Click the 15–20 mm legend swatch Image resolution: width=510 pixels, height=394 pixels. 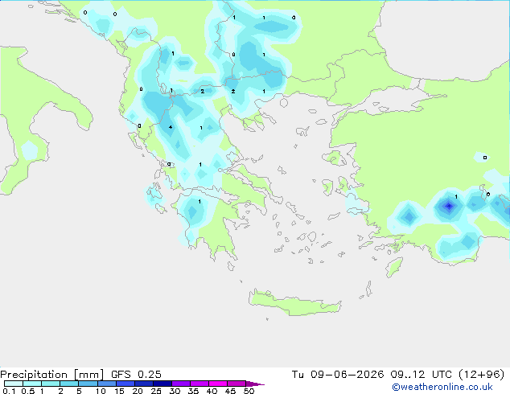[125, 384]
